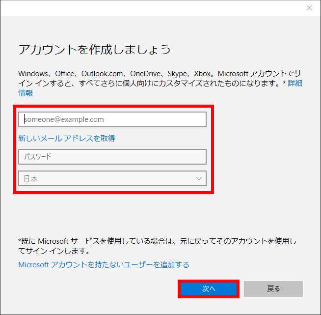Viewport: 321px width, 315px height.
Task: Click the someone@example.com email field
Action: click(112, 119)
